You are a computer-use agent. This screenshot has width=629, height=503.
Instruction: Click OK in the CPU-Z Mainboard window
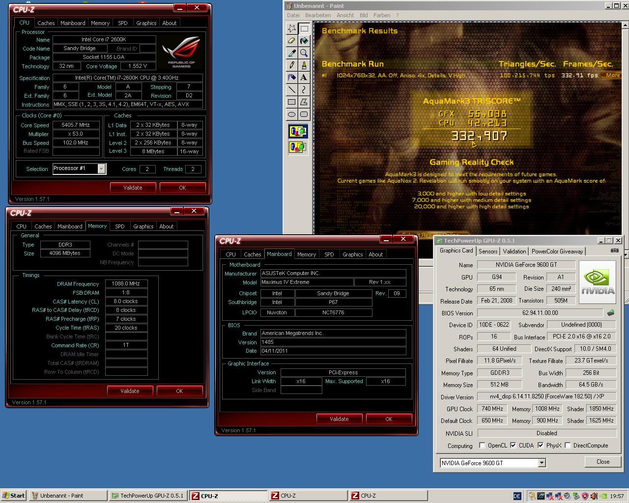[389, 419]
